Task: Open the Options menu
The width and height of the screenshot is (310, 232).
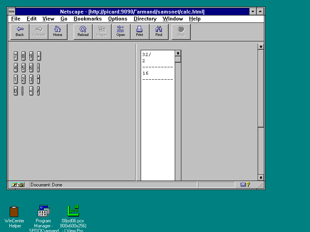Action: tap(118, 19)
